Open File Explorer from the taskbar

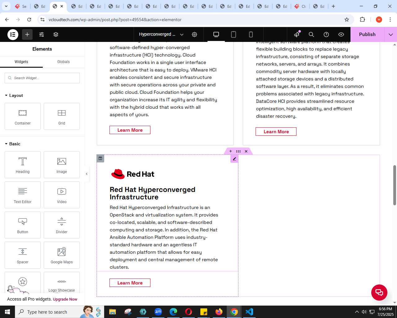pyautogui.click(x=112, y=312)
